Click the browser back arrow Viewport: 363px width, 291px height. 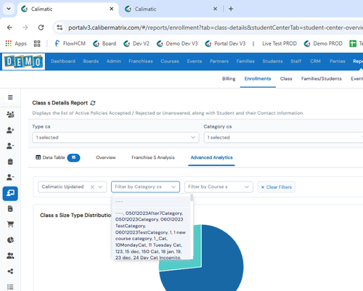coord(9,28)
